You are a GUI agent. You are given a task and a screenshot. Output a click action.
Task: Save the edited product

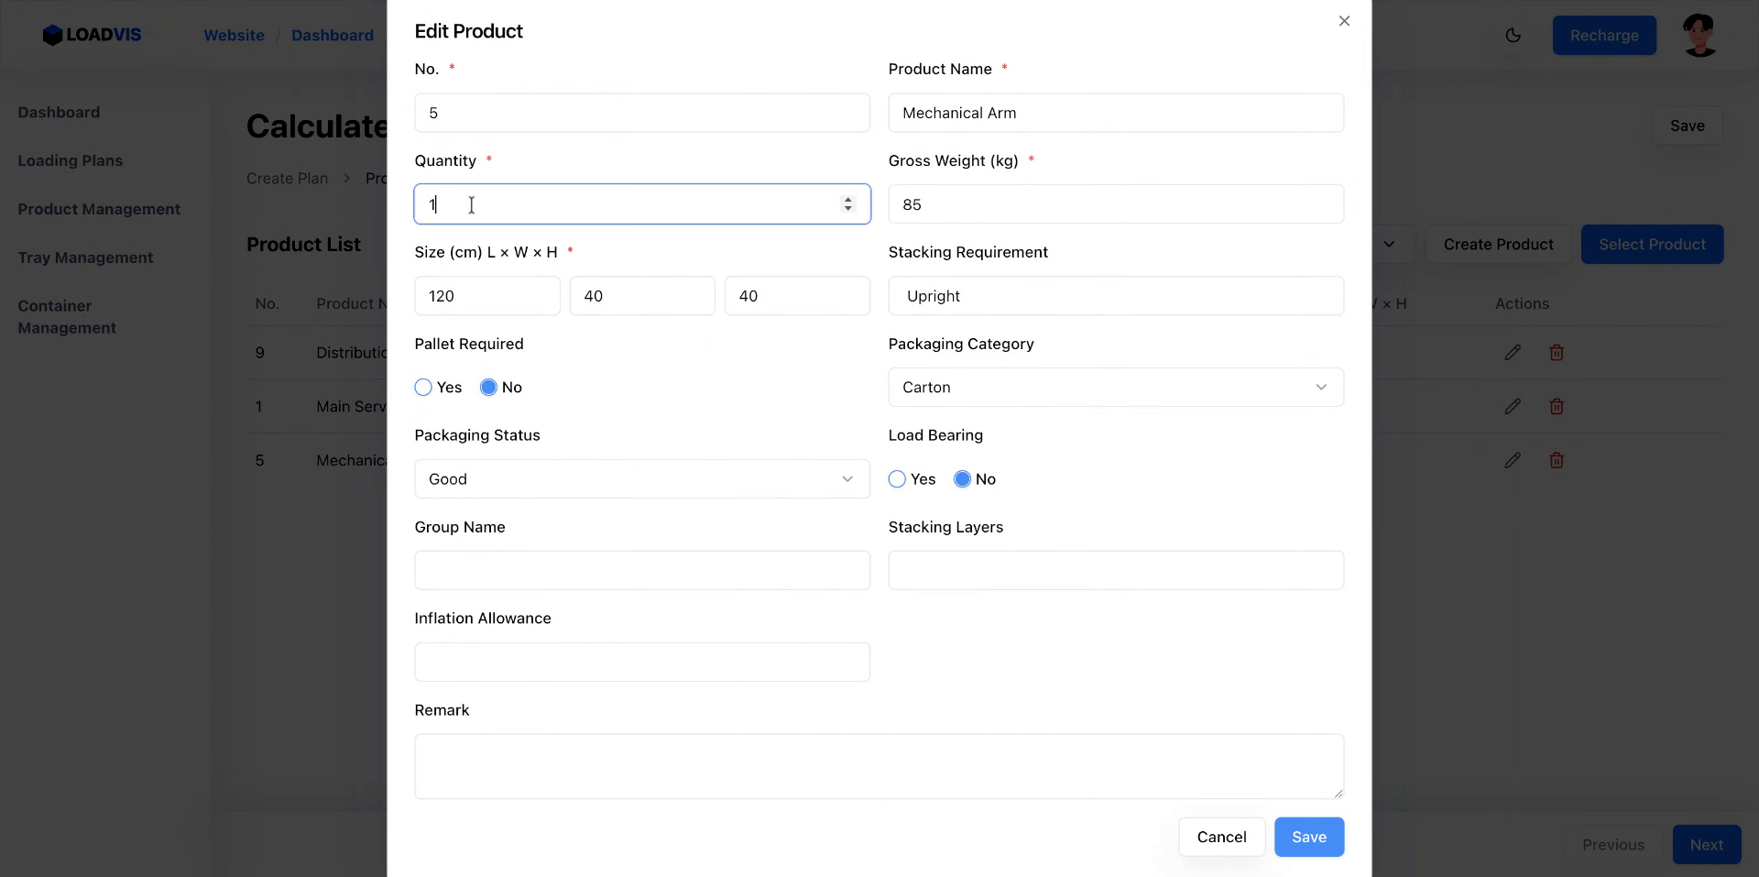pos(1308,837)
